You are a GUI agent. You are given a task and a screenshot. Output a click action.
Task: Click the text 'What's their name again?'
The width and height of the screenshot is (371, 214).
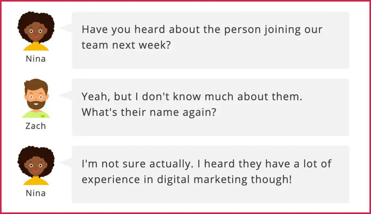[x=149, y=112]
